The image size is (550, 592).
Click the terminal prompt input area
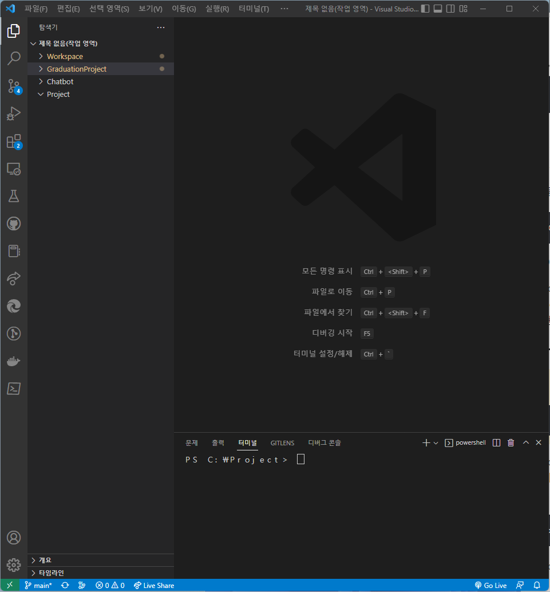(x=300, y=460)
